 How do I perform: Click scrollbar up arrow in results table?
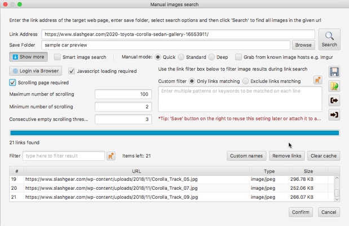[337, 178]
